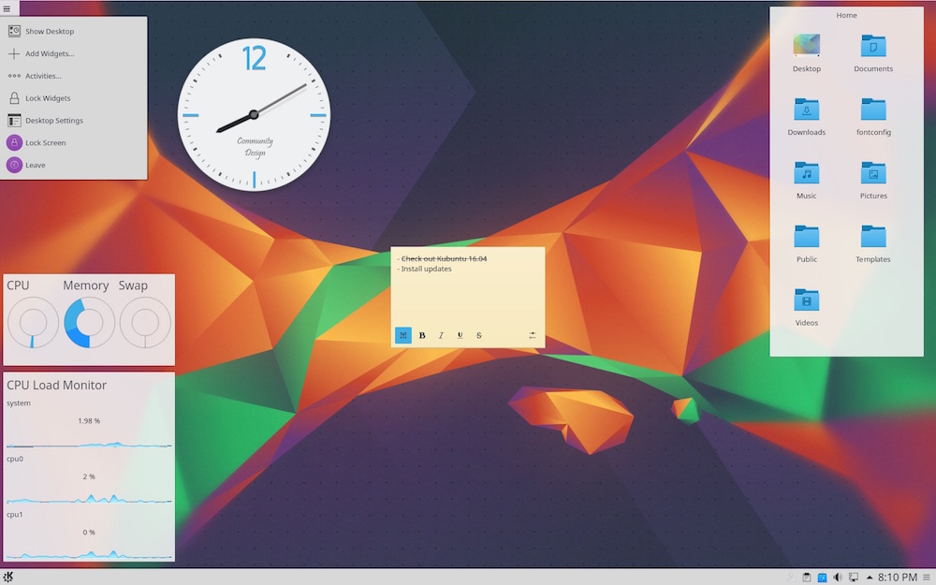This screenshot has width=936, height=585.
Task: Choose Desktop Settings menu entry
Action: (x=53, y=121)
